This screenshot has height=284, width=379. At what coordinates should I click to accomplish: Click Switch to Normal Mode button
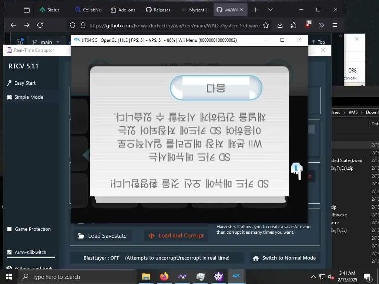point(284,258)
